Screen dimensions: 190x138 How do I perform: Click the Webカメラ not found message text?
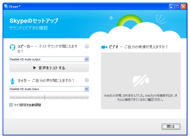[x=141, y=98]
